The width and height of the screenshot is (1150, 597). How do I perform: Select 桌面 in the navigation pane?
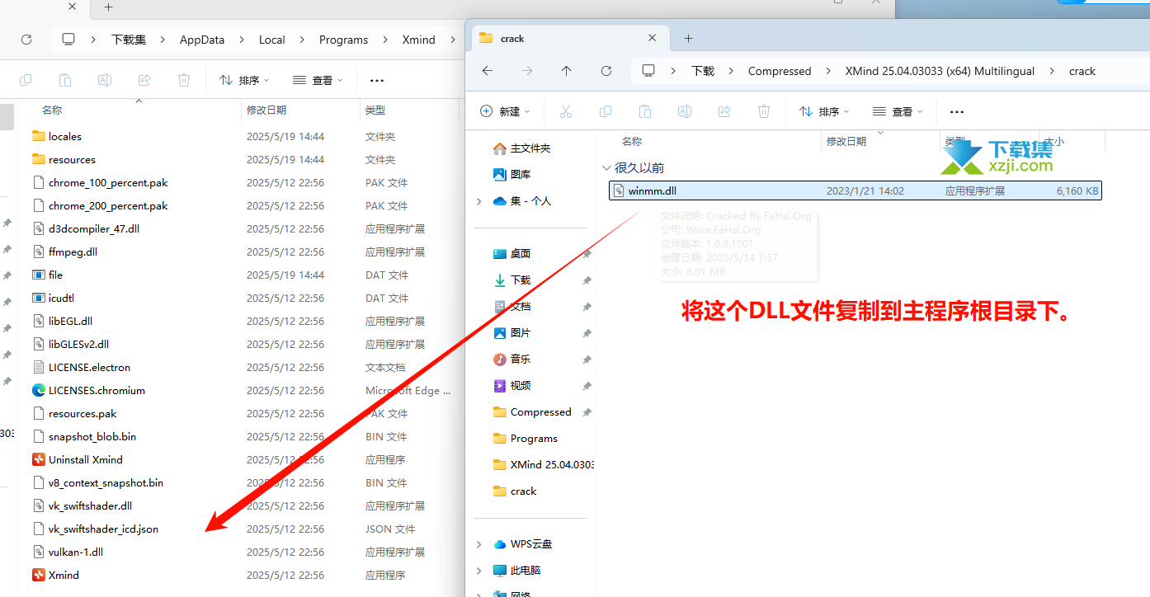coord(521,254)
